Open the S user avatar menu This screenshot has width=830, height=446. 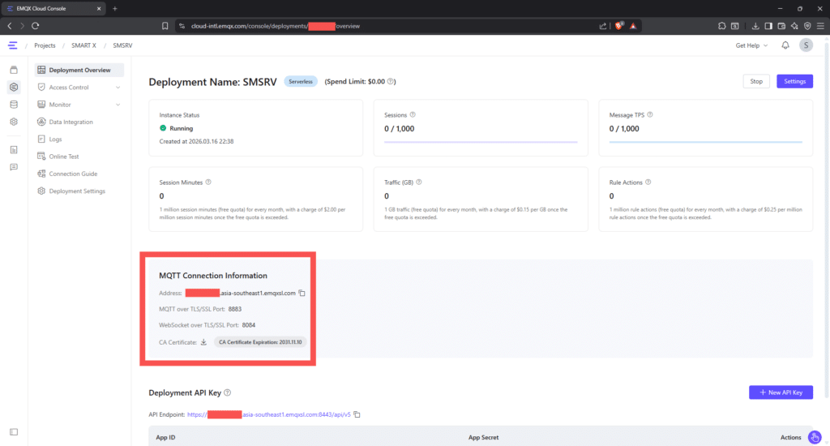pos(806,45)
